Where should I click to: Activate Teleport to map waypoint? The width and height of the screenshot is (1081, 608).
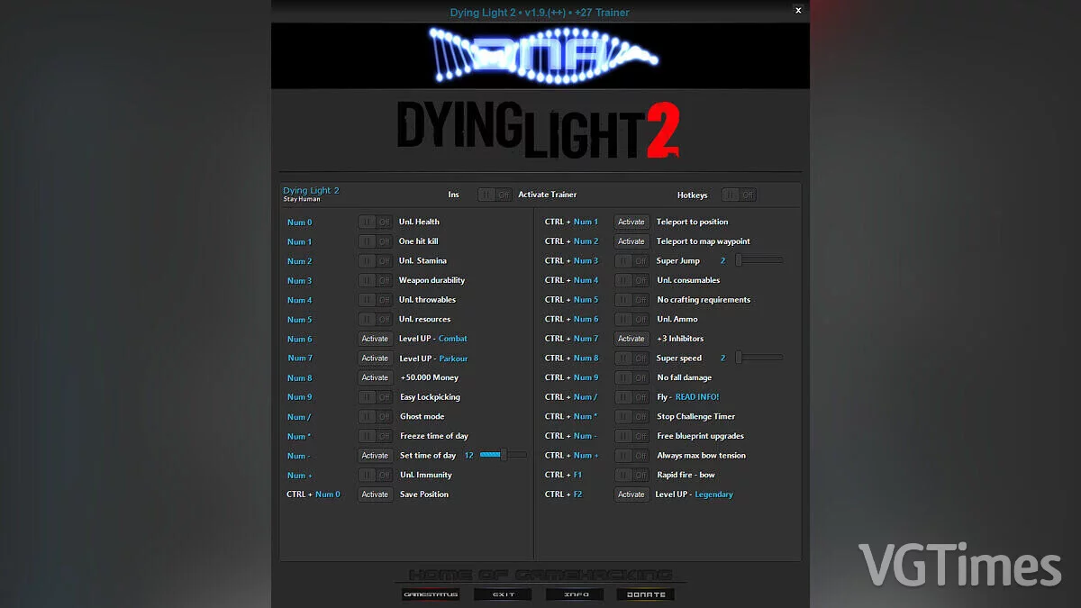pos(631,240)
